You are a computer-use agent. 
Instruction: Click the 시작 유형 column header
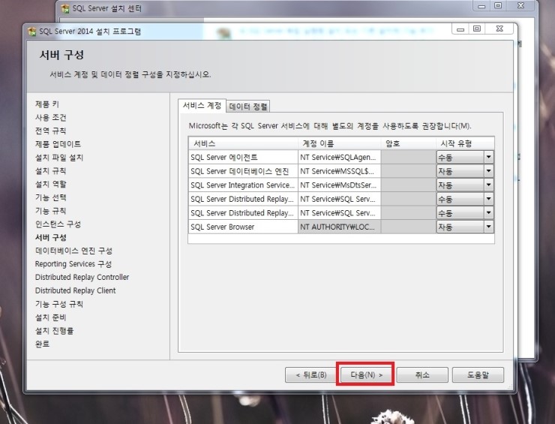click(466, 143)
